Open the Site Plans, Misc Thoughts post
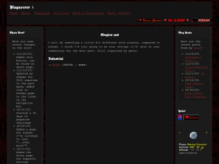This screenshot has height=164, width=219. 195,95
